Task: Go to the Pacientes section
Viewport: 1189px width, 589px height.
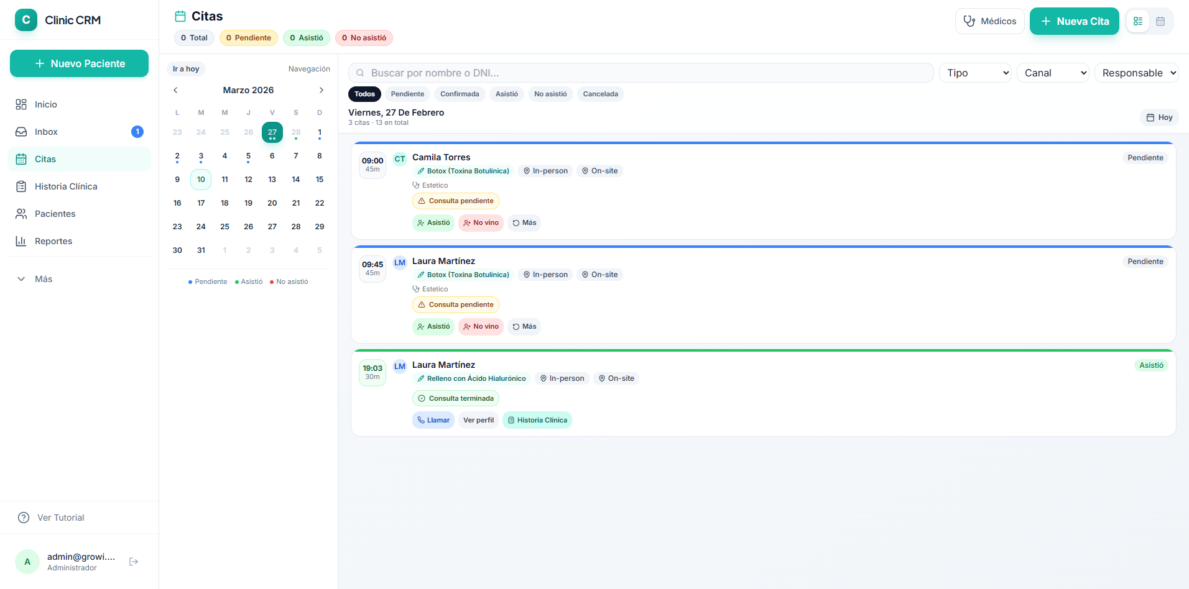Action: pyautogui.click(x=79, y=214)
